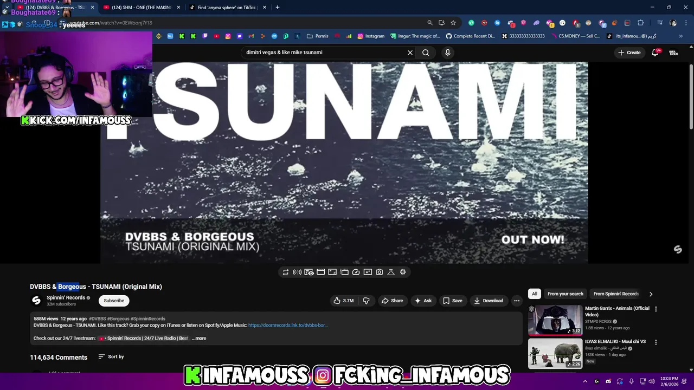Viewport: 694px width, 390px height.
Task: Toggle cinema clapperboard icon below the video
Action: (320, 272)
